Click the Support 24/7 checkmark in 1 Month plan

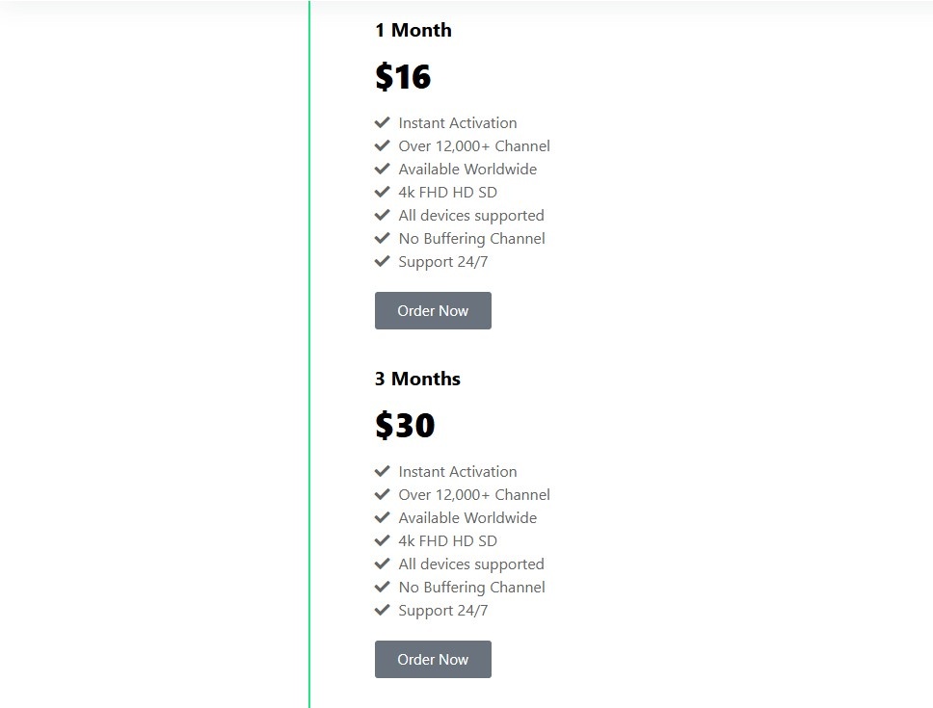pos(383,261)
